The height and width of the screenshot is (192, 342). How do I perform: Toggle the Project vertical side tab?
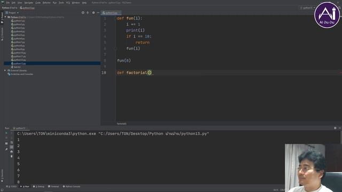(2, 18)
